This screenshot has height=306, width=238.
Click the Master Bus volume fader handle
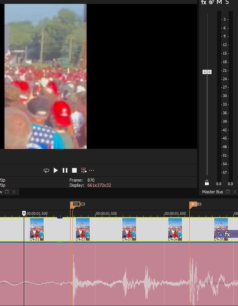click(x=207, y=72)
